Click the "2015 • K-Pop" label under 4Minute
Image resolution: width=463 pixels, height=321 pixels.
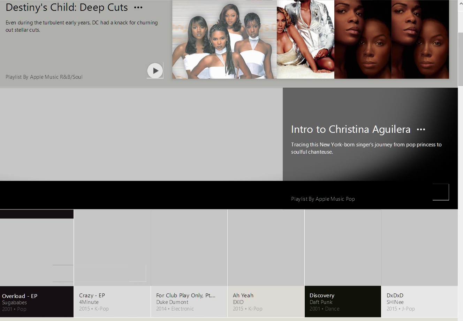pos(94,309)
